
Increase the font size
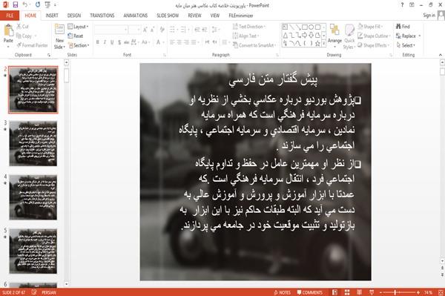(145, 30)
